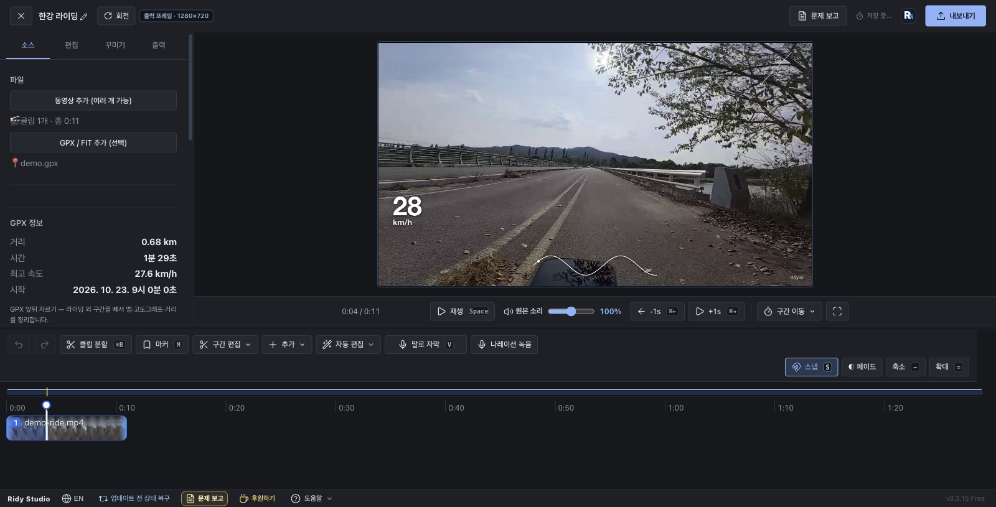The image size is (996, 507).
Task: Enter fullscreen preview mode
Action: (837, 311)
